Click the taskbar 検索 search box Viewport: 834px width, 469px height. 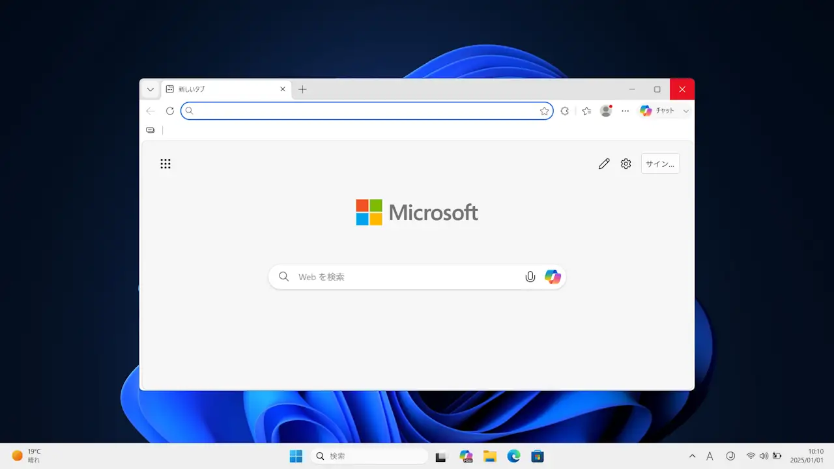point(369,456)
